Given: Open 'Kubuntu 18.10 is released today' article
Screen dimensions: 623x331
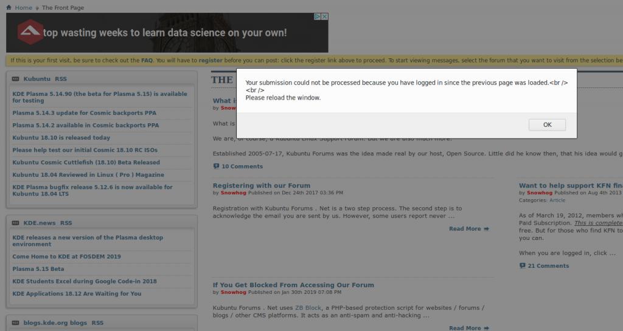Looking at the screenshot, I should (x=61, y=138).
